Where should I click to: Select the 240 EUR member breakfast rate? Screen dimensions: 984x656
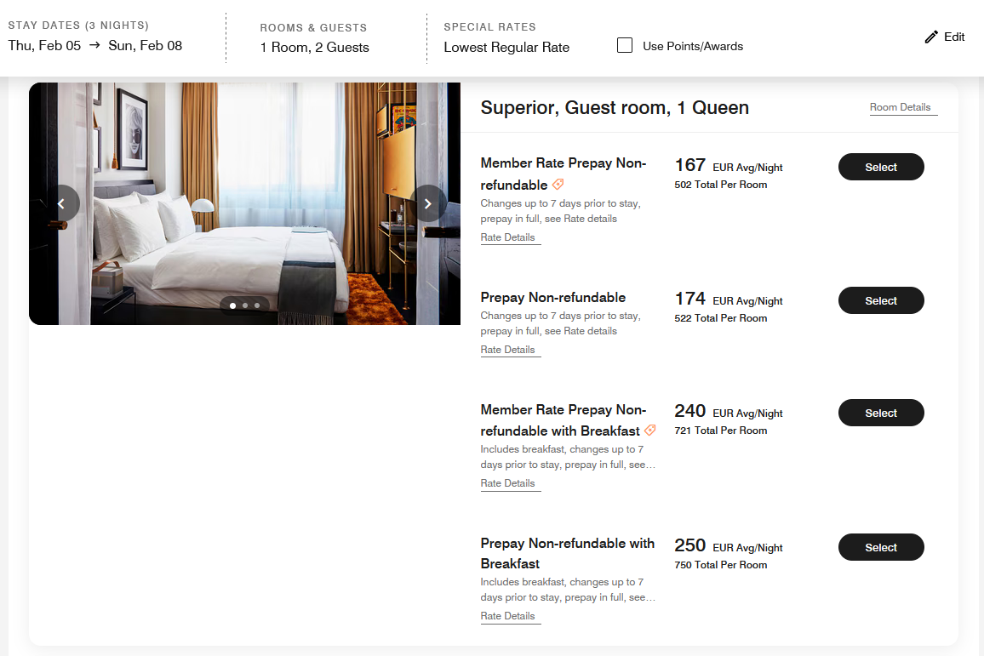(881, 413)
